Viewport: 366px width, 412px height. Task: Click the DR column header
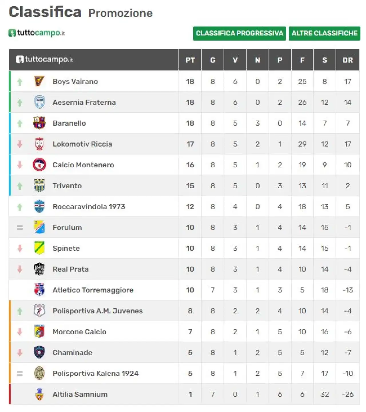click(347, 60)
